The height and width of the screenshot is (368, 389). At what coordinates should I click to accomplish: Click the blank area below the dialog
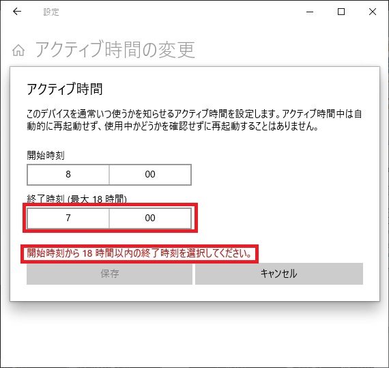194,335
